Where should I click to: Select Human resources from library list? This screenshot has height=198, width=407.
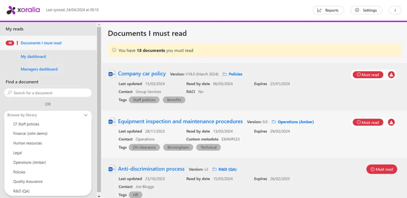point(27,143)
